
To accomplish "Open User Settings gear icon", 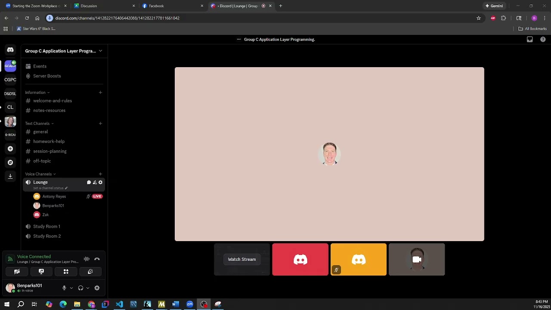I will click(x=97, y=288).
